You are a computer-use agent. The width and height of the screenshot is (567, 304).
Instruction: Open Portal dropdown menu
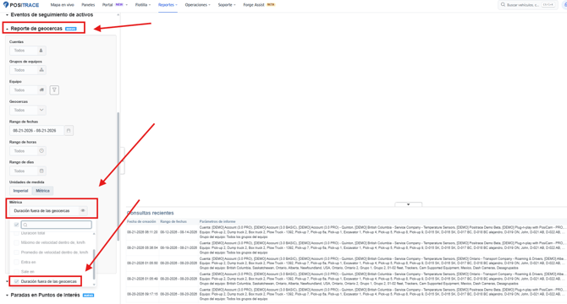114,5
